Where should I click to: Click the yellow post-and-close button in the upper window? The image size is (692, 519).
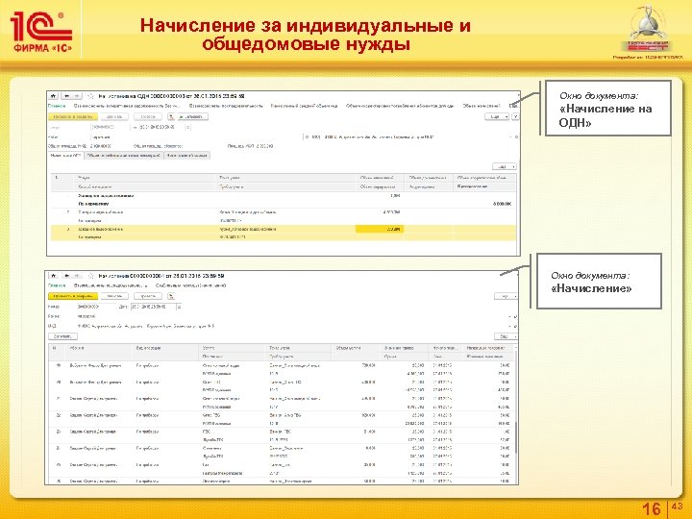[x=73, y=116]
